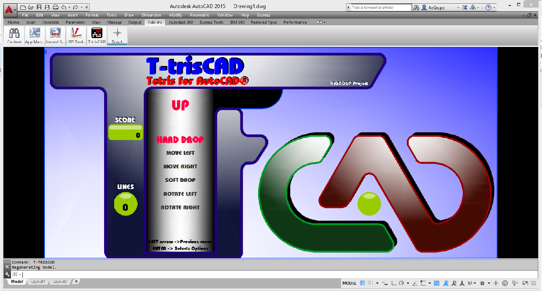Open polar tracking angle dropdown arrow
Viewport: 542px width, 291px height.
(x=408, y=283)
